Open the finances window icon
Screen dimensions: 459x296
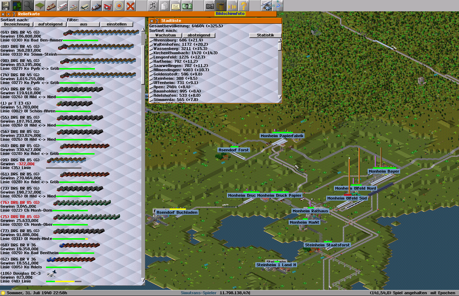(x=187, y=5)
